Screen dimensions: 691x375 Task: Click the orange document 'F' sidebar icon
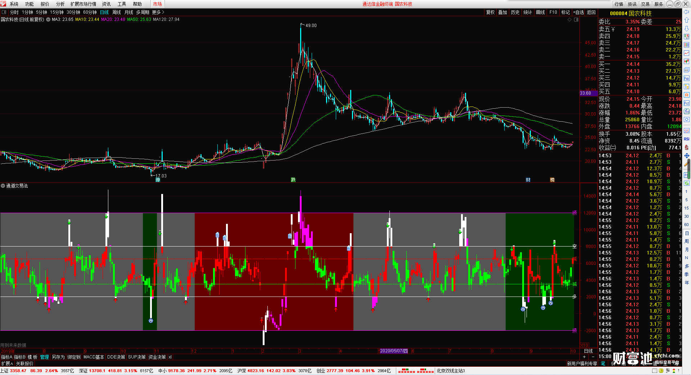pos(687,95)
